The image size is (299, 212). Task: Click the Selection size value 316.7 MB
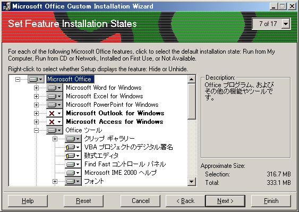tap(279, 174)
